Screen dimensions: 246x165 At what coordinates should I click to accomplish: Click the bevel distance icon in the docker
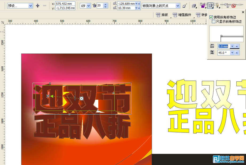click(x=212, y=46)
